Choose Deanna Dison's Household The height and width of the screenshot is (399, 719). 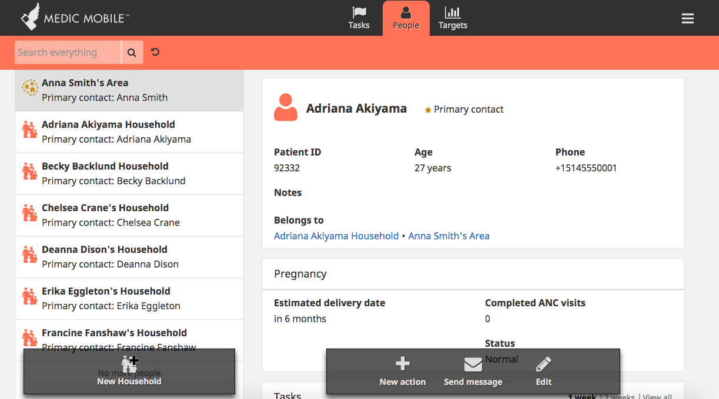tap(129, 257)
